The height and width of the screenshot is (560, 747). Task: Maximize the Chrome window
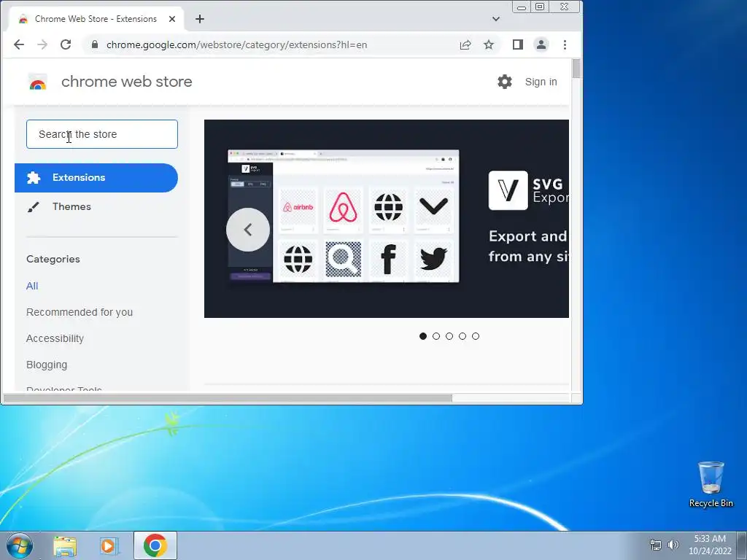[540, 7]
